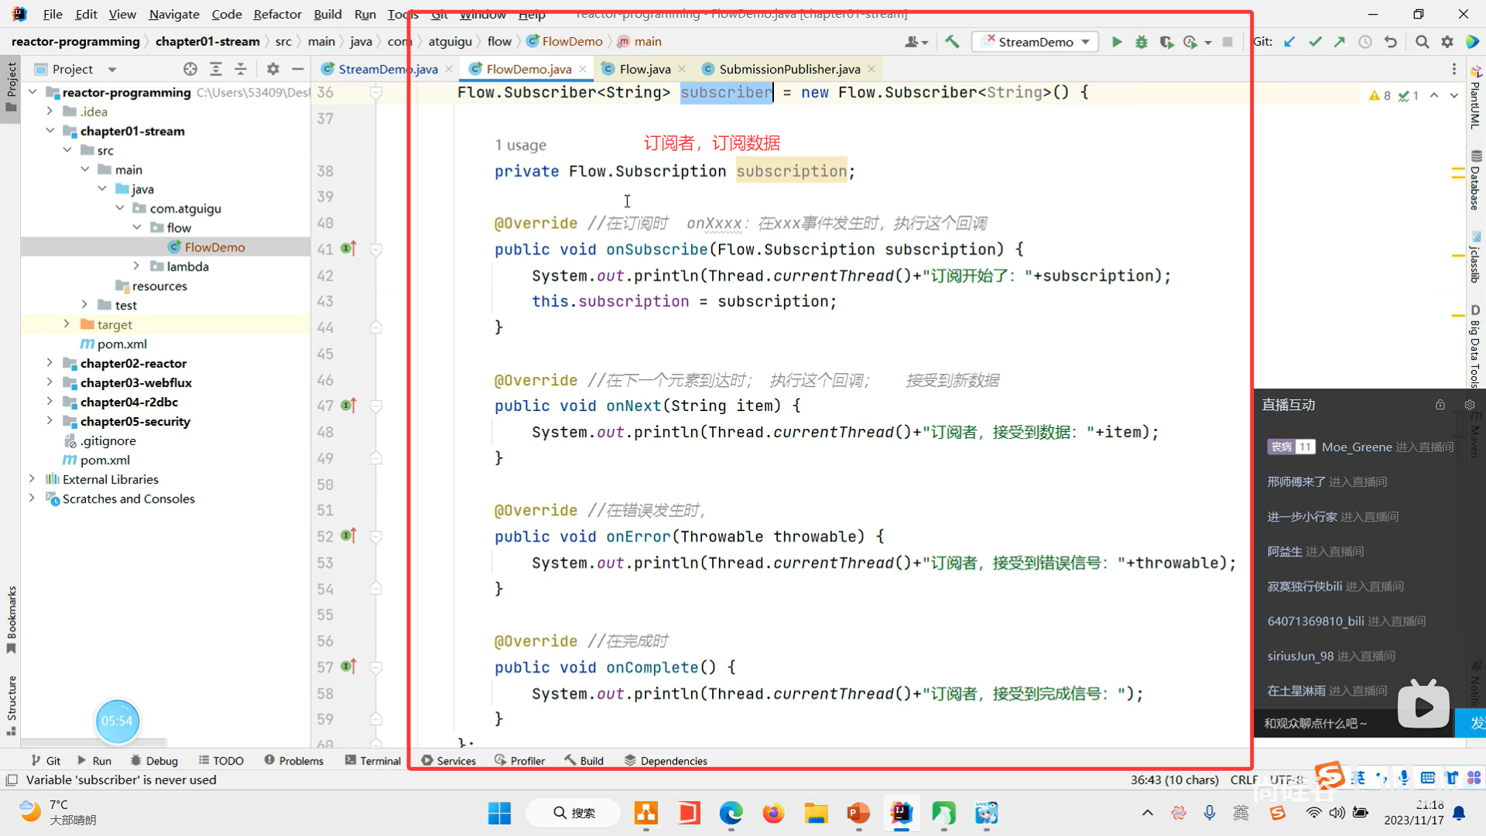Open the Refactor menu
The image size is (1486, 836).
click(277, 14)
